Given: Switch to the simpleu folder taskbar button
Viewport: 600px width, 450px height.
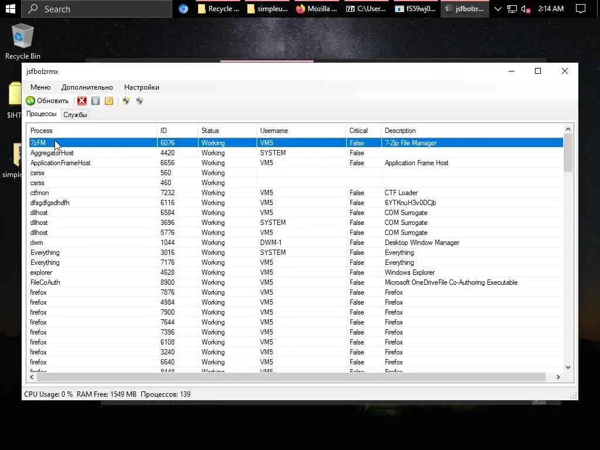Looking at the screenshot, I should 267,9.
